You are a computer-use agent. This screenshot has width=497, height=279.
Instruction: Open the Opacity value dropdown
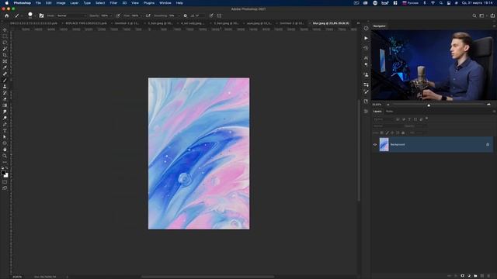[x=110, y=15]
